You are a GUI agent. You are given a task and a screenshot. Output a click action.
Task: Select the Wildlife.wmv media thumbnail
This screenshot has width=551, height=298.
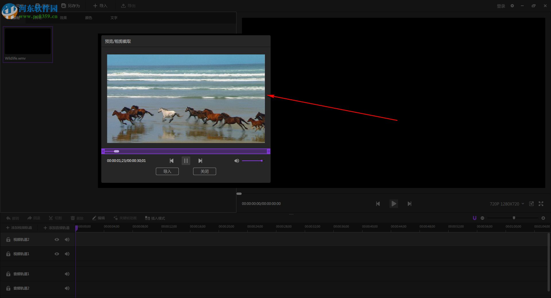[x=28, y=41]
